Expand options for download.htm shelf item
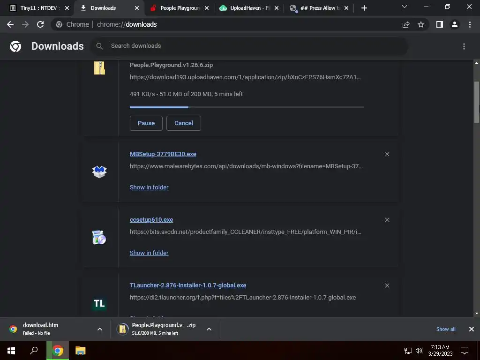480x360 pixels. [x=100, y=329]
